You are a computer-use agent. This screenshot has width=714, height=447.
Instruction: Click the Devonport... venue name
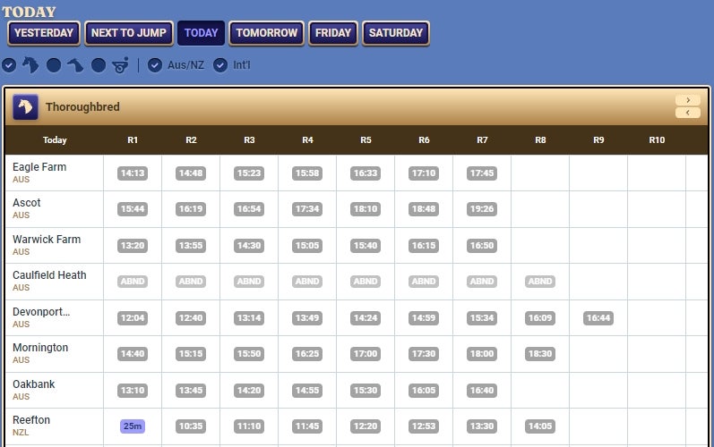(x=41, y=312)
